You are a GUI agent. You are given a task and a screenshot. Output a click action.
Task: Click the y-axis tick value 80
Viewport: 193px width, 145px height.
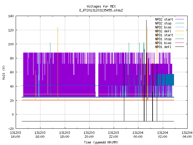coord(12,58)
